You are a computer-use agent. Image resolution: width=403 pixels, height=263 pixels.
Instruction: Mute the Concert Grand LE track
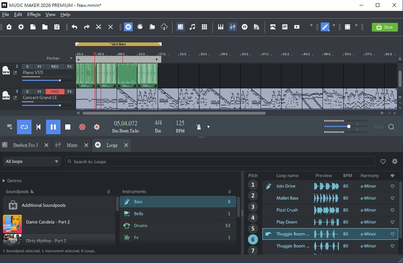pyautogui.click(x=40, y=92)
